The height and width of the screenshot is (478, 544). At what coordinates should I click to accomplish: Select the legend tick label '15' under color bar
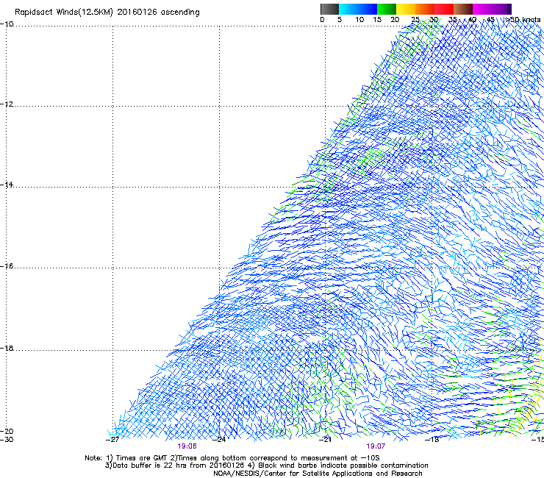pyautogui.click(x=377, y=20)
